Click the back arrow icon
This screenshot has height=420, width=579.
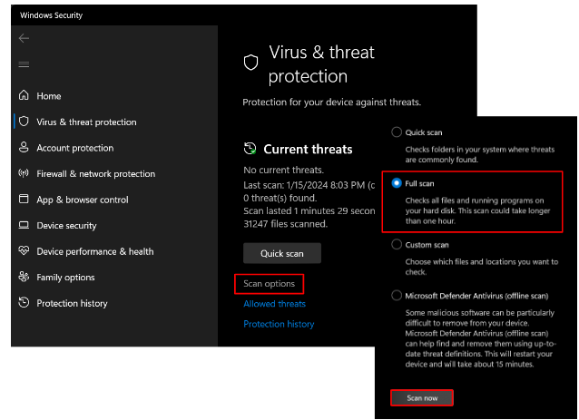tap(24, 38)
